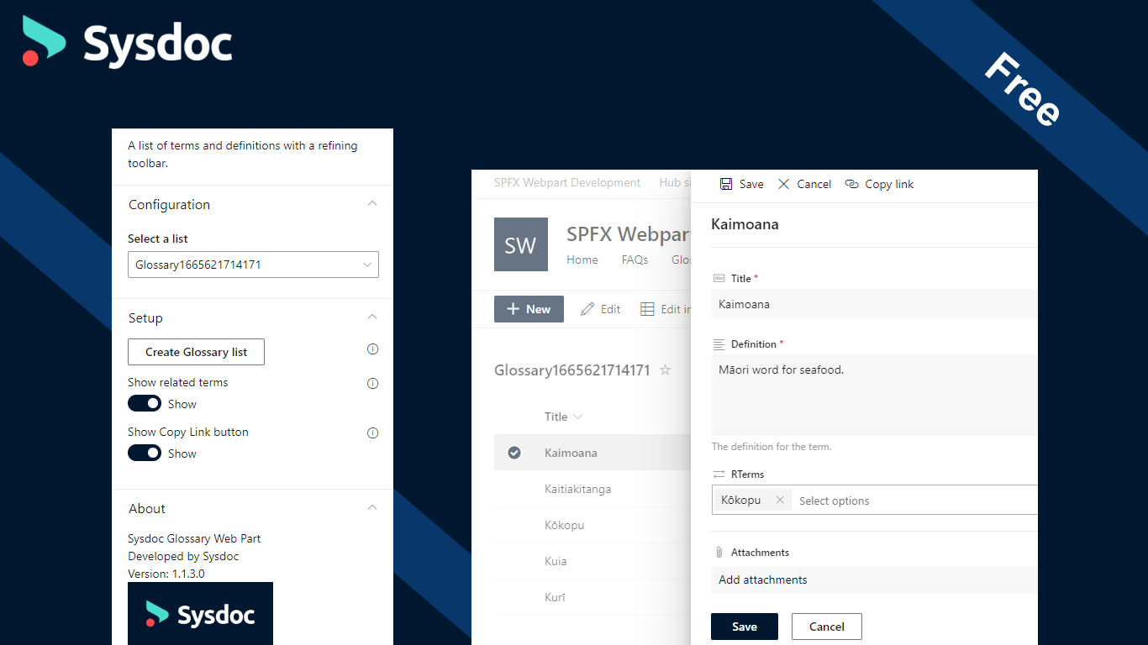
Task: Click the Edit in grid view icon
Action: click(647, 309)
